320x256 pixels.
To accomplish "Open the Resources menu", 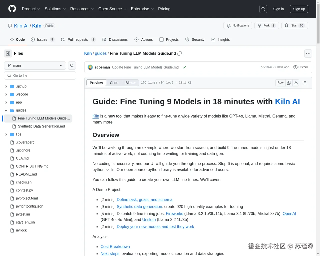I will (x=82, y=9).
